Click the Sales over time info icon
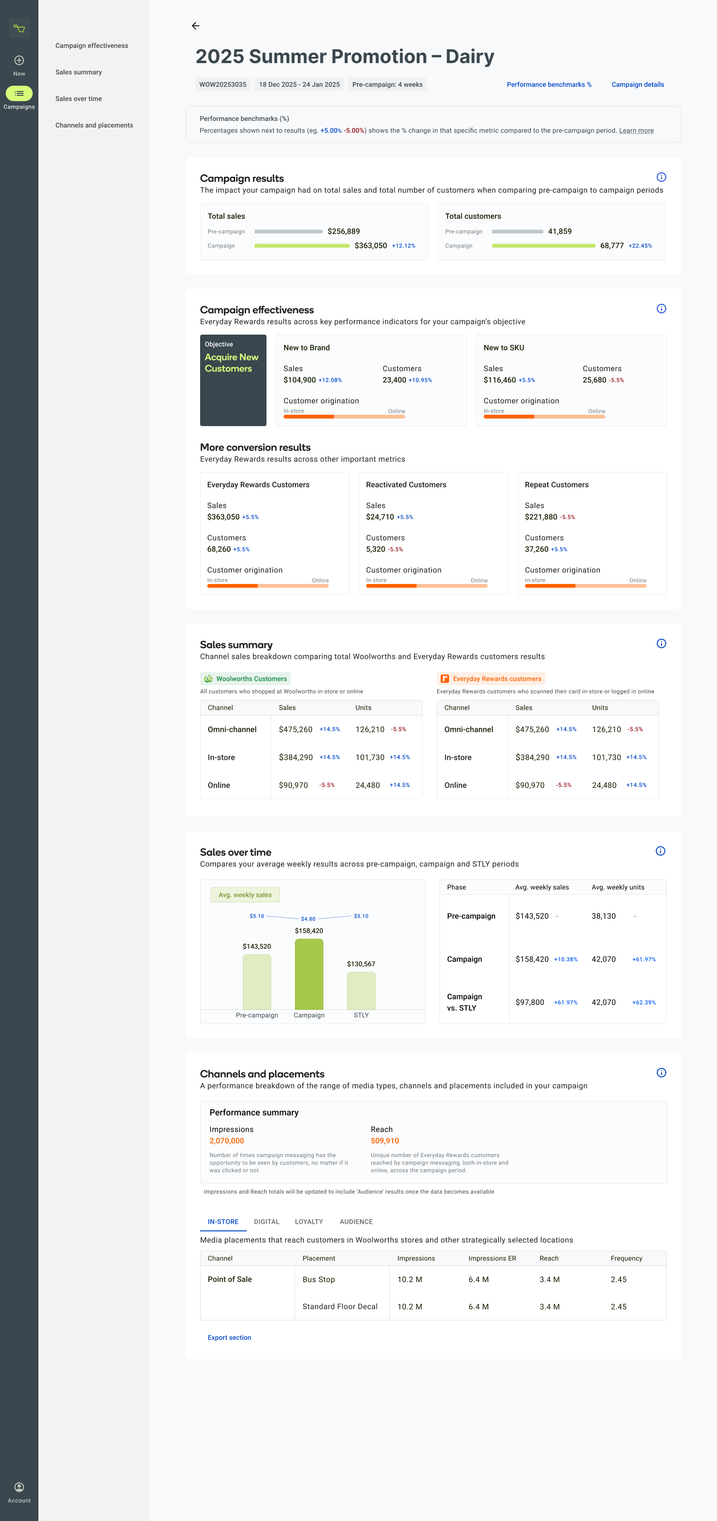 [x=660, y=851]
